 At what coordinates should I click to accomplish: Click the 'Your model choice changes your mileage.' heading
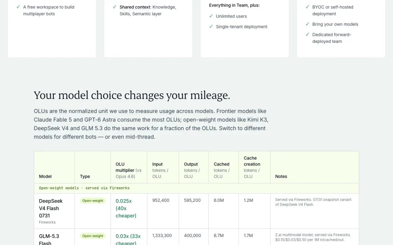point(132,95)
